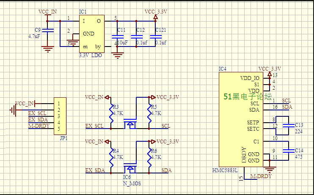Click the C14 value 475

click(299, 157)
